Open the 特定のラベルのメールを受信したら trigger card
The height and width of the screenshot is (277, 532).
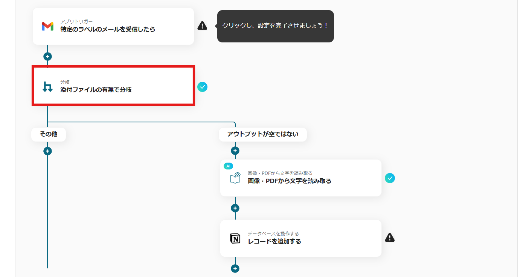113,26
